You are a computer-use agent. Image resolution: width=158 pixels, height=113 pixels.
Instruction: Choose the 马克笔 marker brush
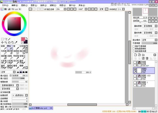tap(4, 52)
